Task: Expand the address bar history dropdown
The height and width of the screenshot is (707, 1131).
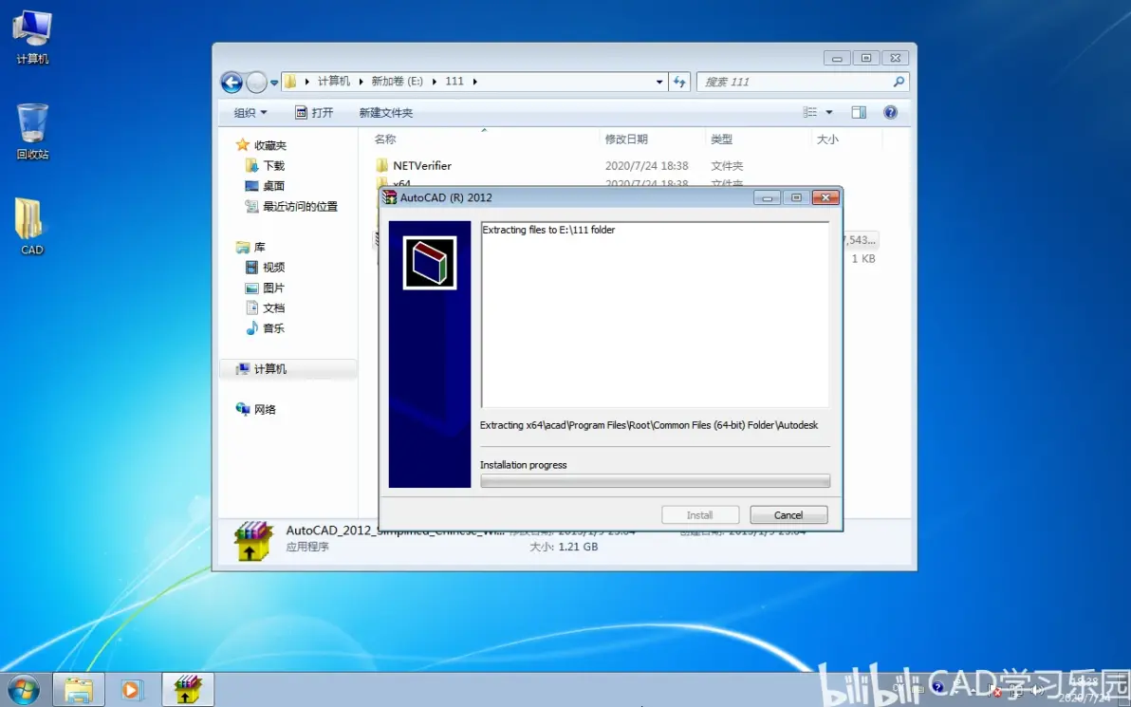Action: 659,82
